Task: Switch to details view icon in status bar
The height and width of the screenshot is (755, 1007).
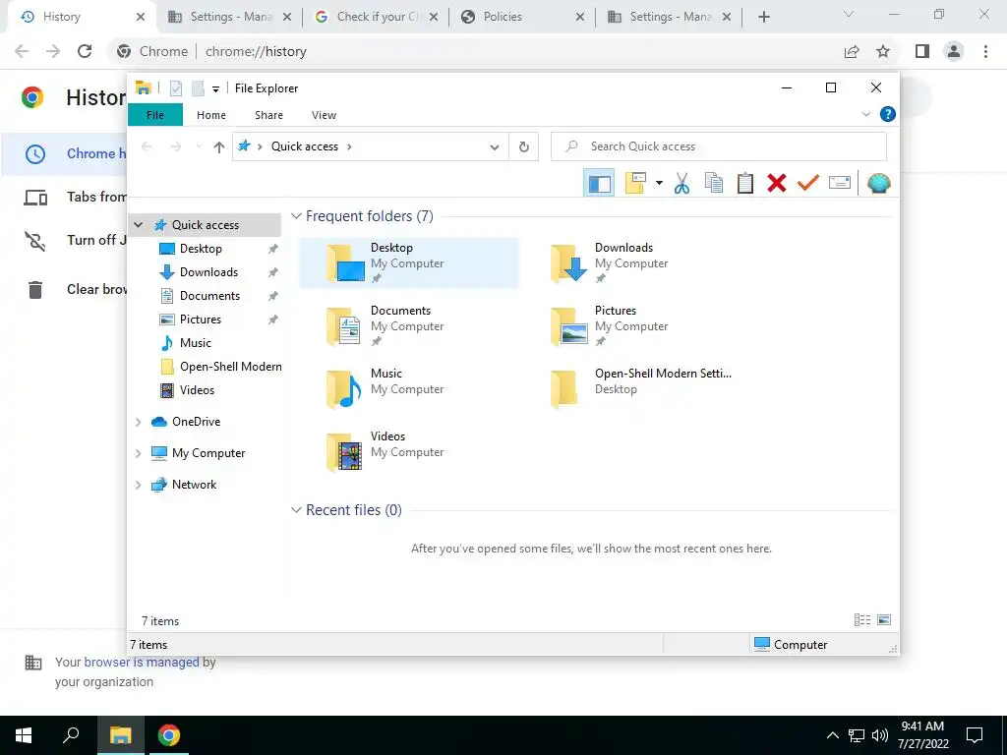Action: click(x=861, y=620)
